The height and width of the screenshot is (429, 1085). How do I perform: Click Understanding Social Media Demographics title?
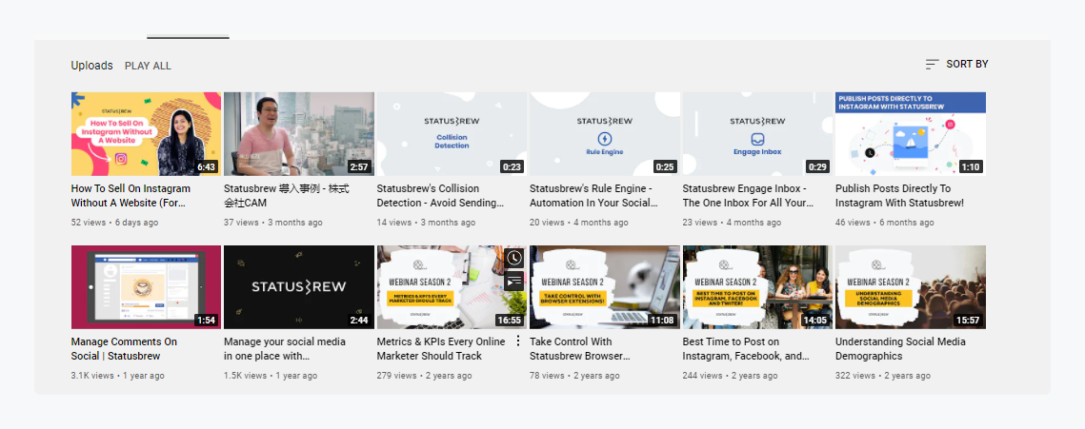[899, 348]
